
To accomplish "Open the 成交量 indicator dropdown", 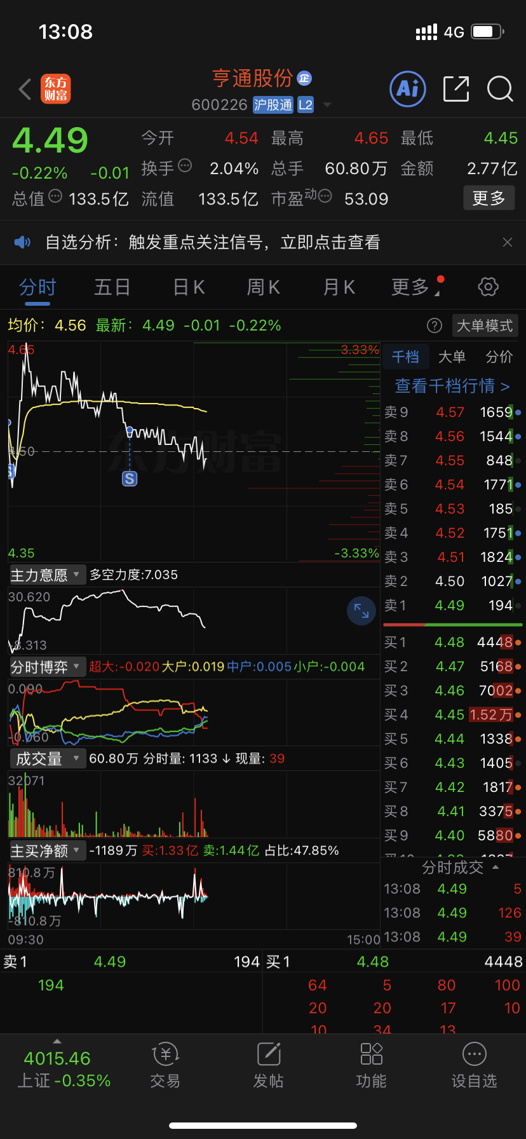I will point(47,758).
